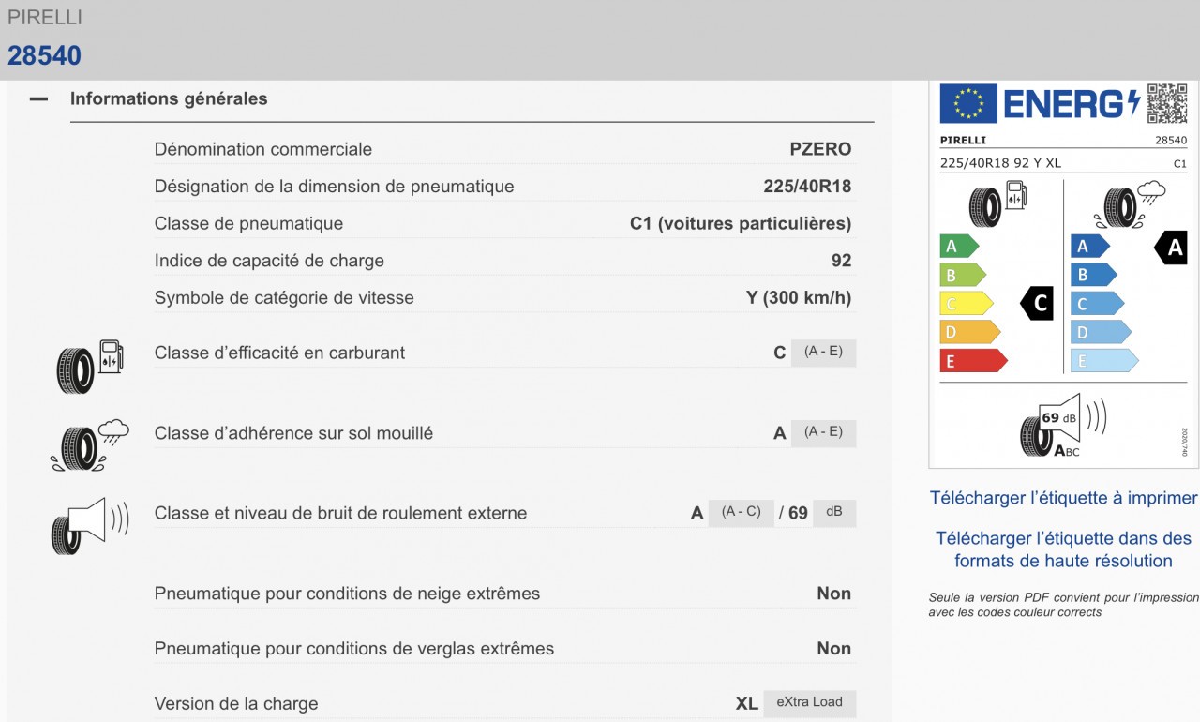The image size is (1200, 722).
Task: Click the (A - E) range badge for carburant
Action: pos(823,353)
